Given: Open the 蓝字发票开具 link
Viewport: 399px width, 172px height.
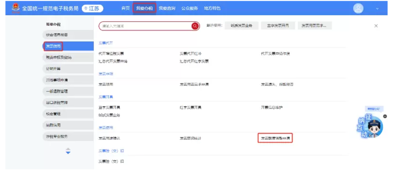Looking at the screenshot, I should pyautogui.click(x=109, y=107).
